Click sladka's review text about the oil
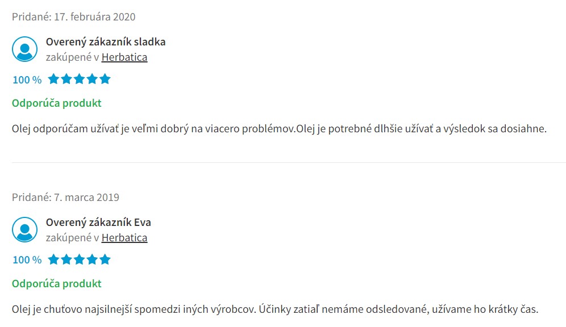 tap(279, 129)
